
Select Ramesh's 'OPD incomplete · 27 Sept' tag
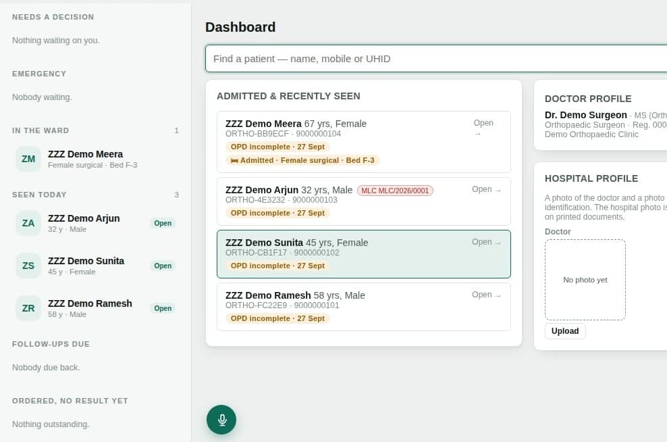(x=277, y=318)
